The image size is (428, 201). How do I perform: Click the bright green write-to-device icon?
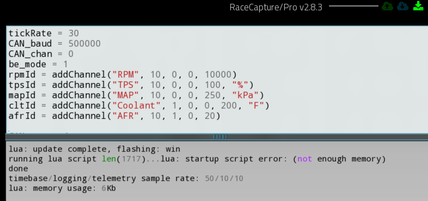[418, 6]
